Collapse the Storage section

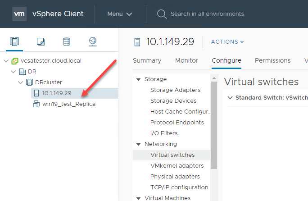pos(139,79)
